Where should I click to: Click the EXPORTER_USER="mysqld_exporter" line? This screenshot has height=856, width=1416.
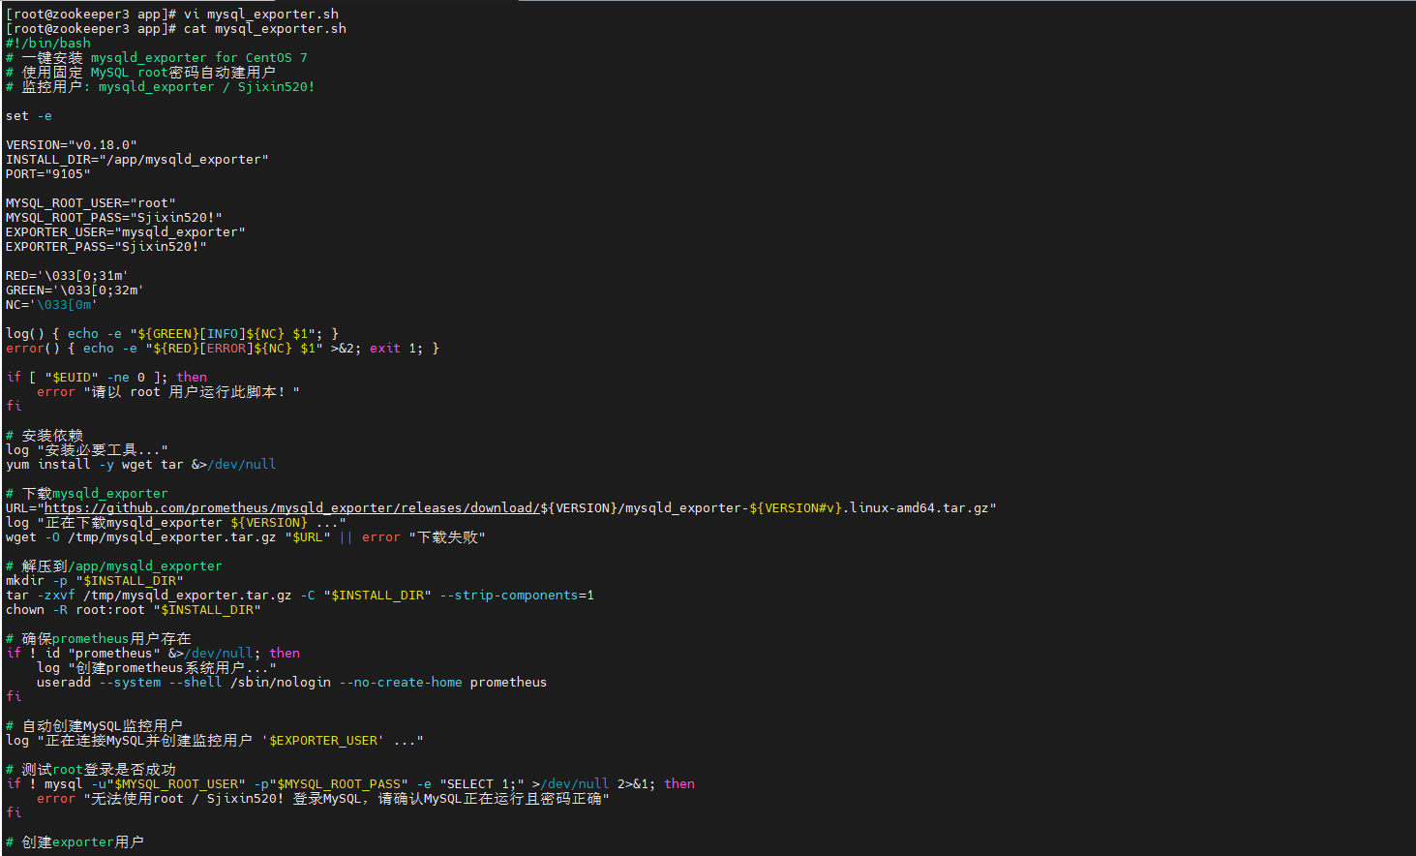pos(126,231)
